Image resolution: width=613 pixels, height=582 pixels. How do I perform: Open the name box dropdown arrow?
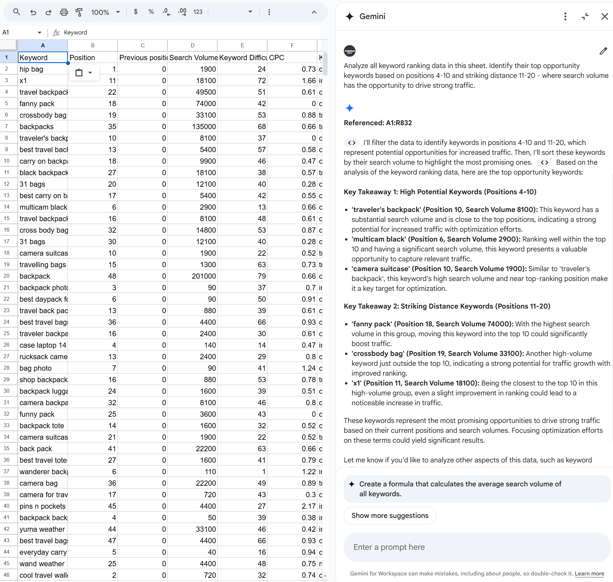click(39, 33)
